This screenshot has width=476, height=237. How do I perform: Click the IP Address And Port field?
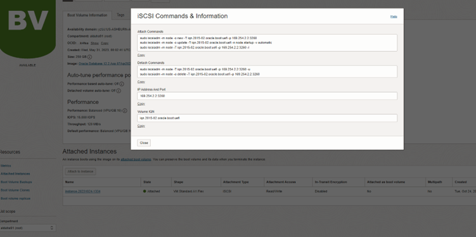267,96
